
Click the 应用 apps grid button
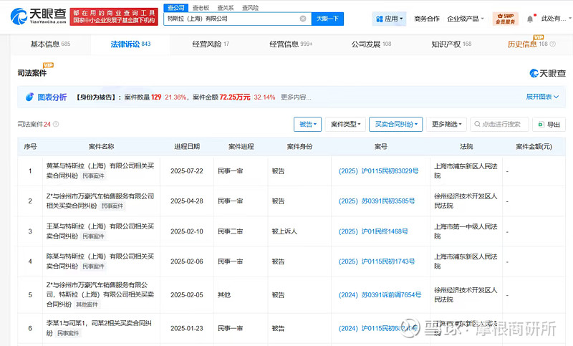(390, 19)
